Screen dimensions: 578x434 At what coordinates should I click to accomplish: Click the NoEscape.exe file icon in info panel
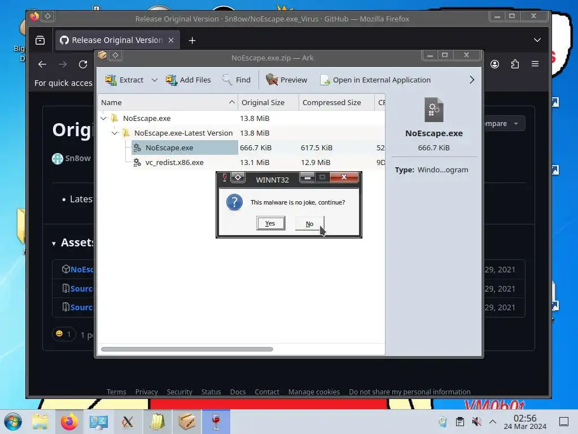pos(434,110)
